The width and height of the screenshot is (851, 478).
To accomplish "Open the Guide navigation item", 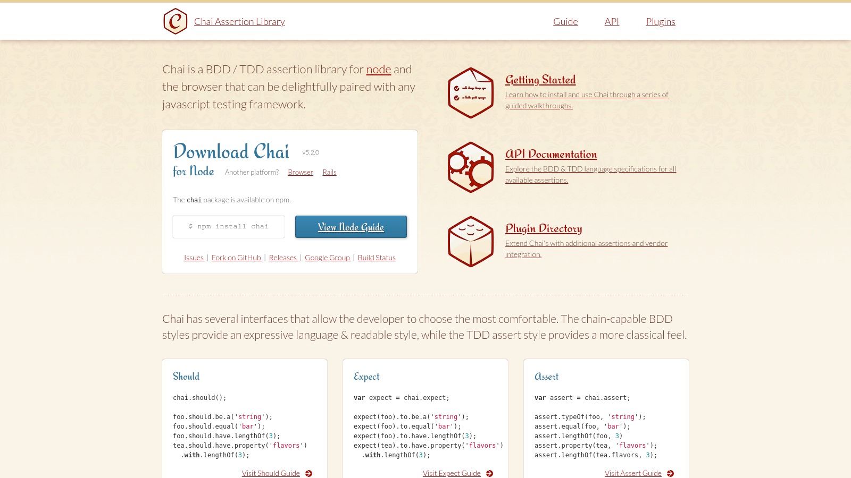I will click(565, 22).
